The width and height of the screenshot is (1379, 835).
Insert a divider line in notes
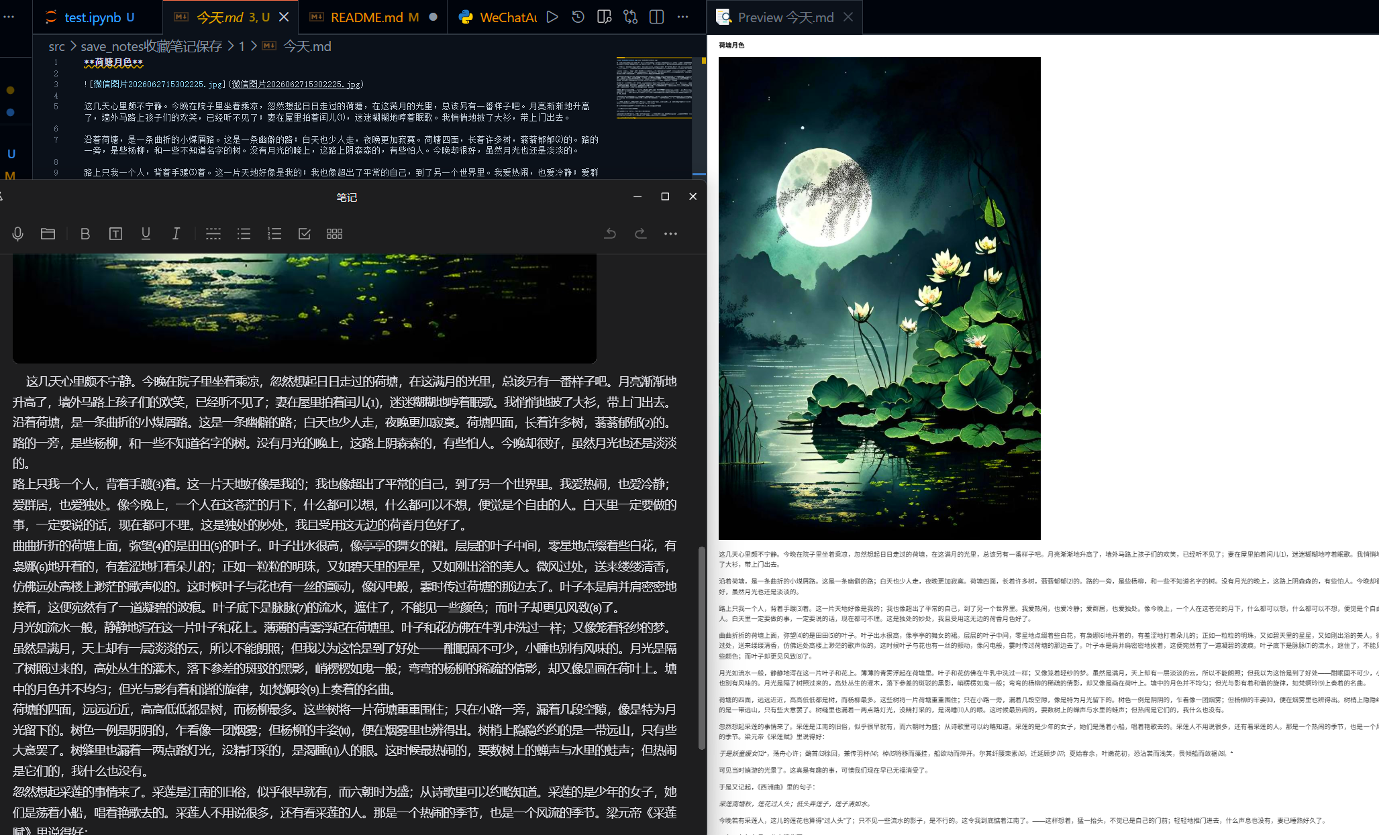(213, 233)
